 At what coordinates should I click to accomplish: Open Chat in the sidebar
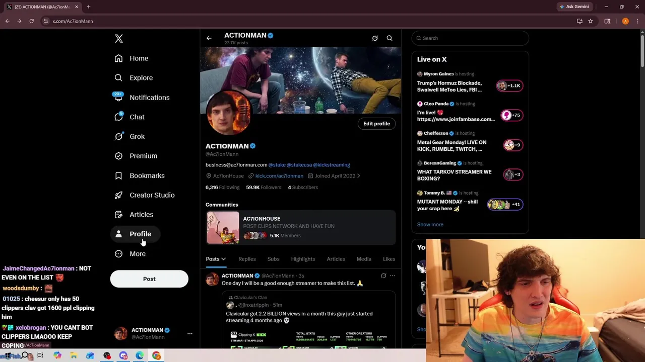[129, 117]
